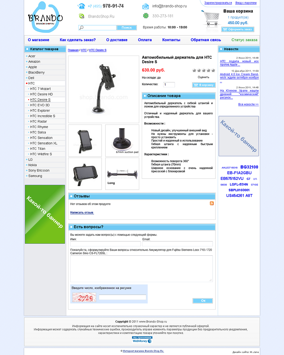Open the "Контакты" menu item

click(x=171, y=40)
